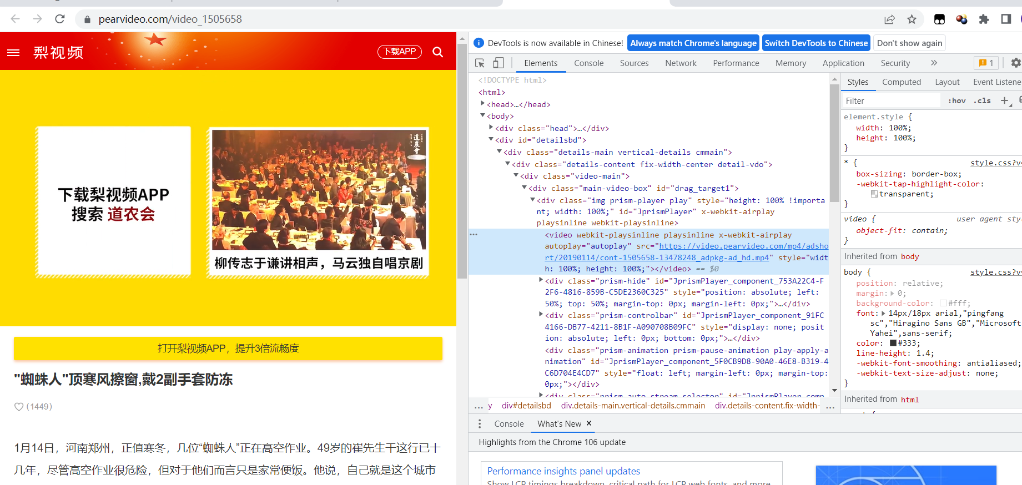The image size is (1022, 485).
Task: Open the Memory tab
Action: tap(791, 63)
